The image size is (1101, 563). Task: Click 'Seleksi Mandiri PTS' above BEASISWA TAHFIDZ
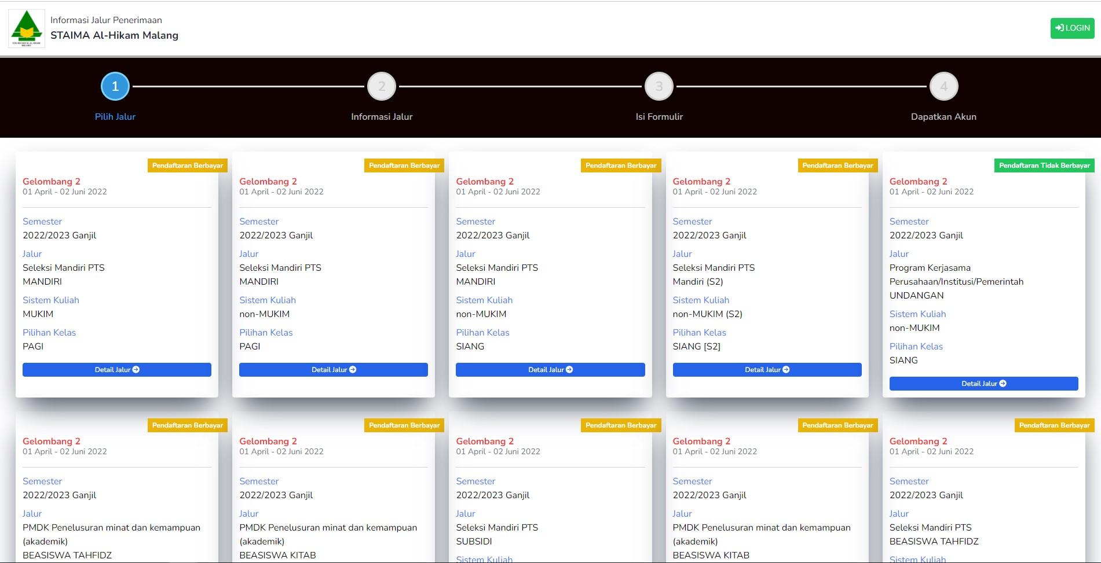(931, 528)
